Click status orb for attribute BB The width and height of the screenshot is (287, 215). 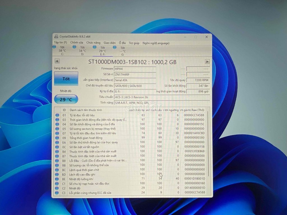[57, 165]
